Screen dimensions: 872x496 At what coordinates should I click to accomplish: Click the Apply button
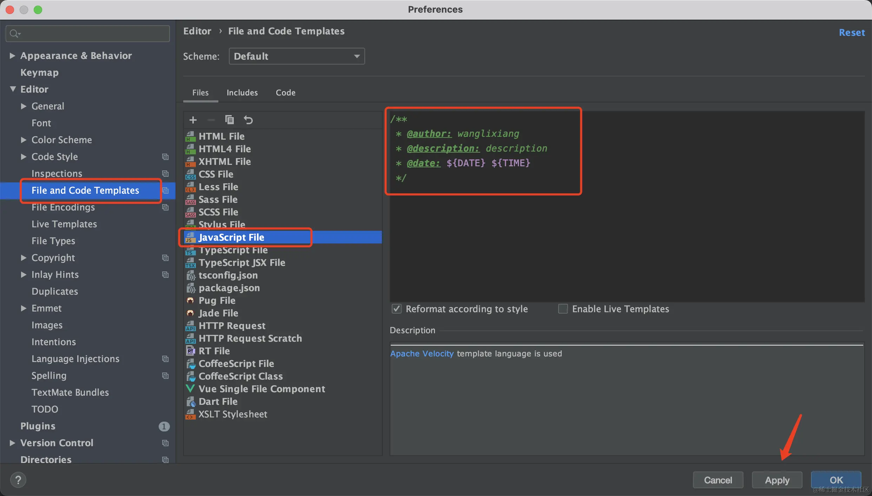[777, 480]
